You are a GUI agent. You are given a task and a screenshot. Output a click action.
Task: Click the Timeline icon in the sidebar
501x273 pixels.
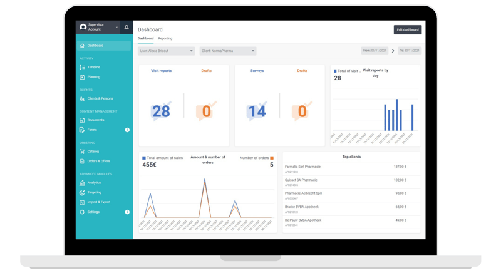pyautogui.click(x=82, y=67)
